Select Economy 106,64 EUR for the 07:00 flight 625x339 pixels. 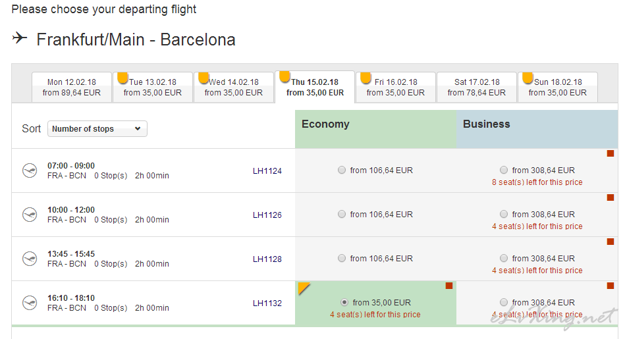click(342, 170)
